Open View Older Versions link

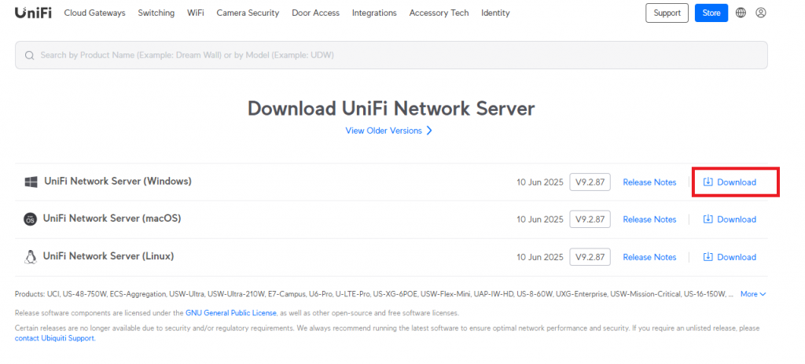[388, 131]
